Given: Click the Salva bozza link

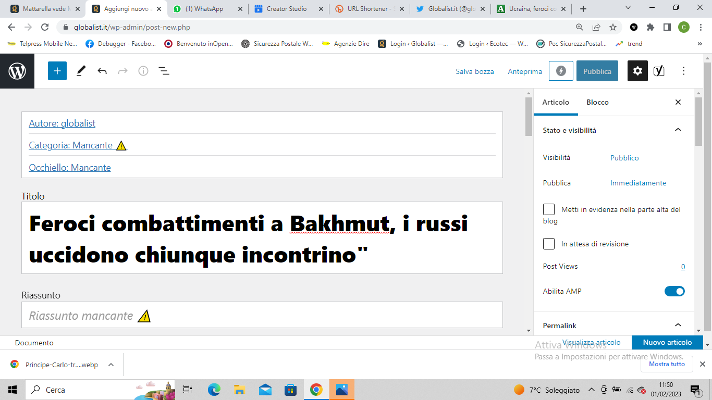Looking at the screenshot, I should point(474,71).
